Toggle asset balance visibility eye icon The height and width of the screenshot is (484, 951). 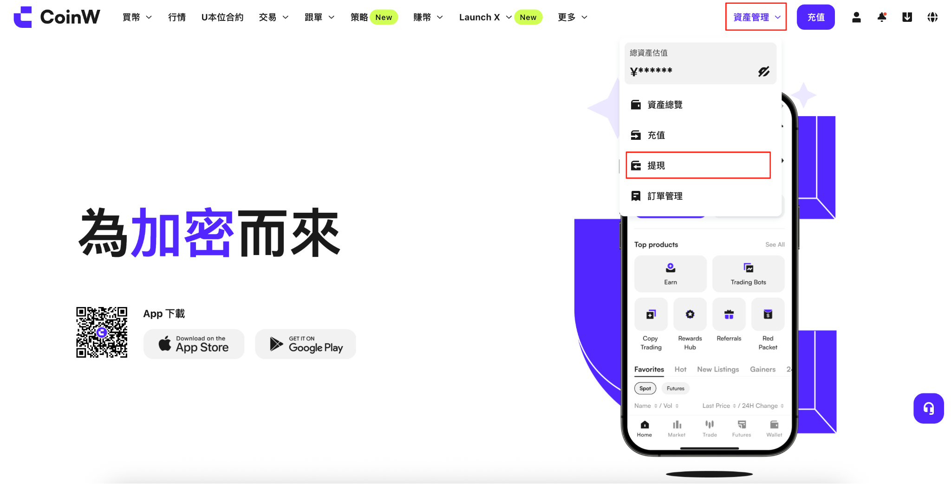[764, 72]
